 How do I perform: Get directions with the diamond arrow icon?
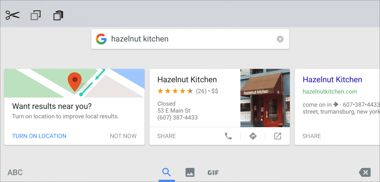pos(253,136)
